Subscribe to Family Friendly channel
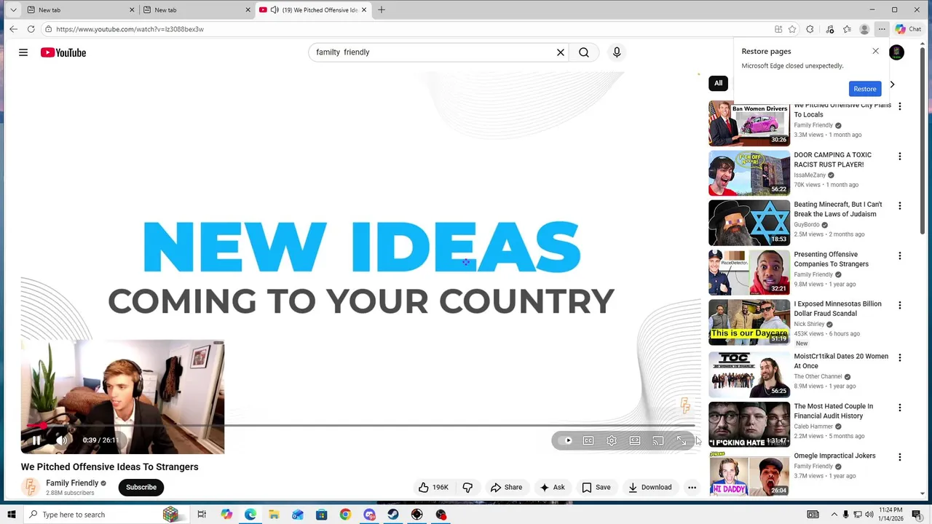Viewport: 932px width, 524px height. tap(141, 488)
